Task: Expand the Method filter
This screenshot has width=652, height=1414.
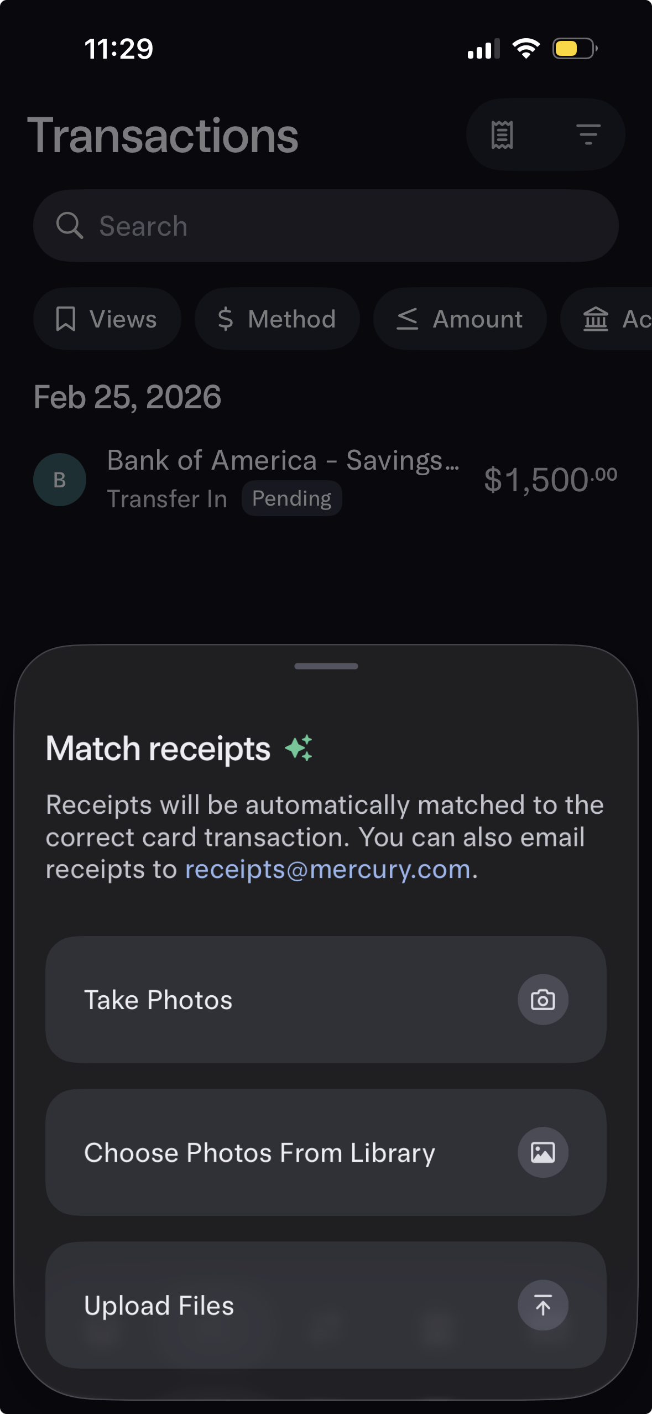Action: tap(277, 319)
